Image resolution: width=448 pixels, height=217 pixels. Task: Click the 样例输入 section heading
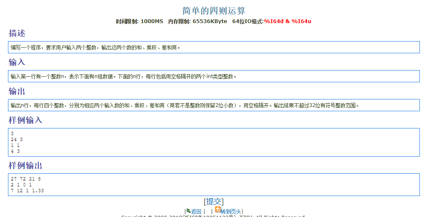click(26, 120)
